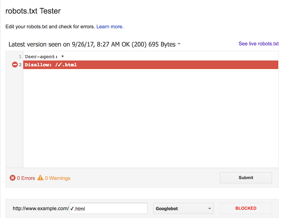Click the Submit button
Viewport: 281px width, 221px height.
[x=246, y=178]
